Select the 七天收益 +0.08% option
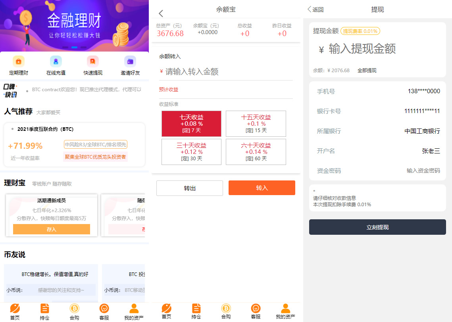 [191, 124]
